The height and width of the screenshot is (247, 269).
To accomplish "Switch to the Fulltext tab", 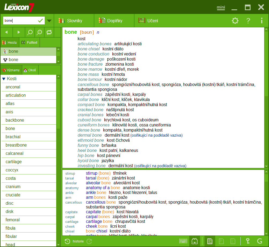I will [x=29, y=42].
